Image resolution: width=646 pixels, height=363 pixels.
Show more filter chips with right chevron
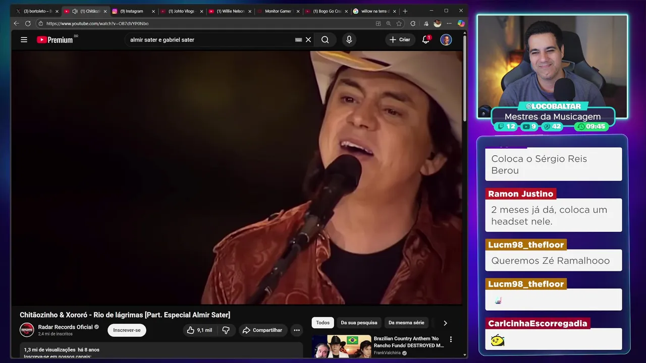click(445, 323)
